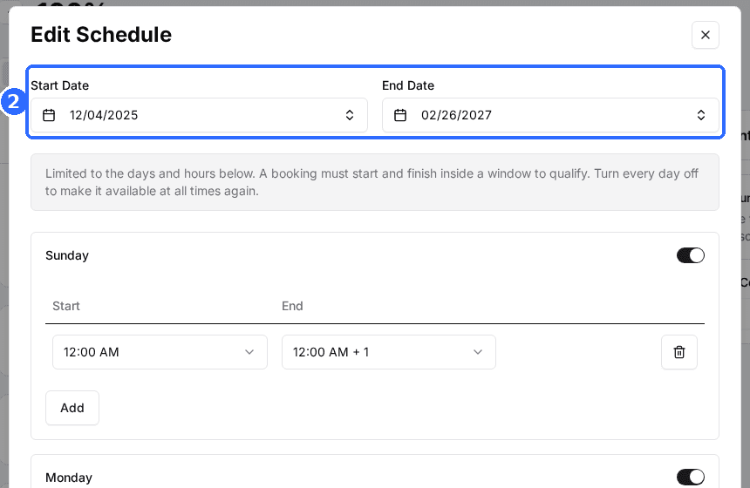
Task: Click the Start Date up-down chevron
Action: (350, 115)
